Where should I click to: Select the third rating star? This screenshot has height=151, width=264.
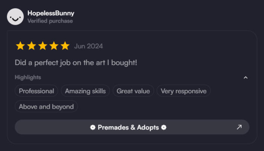42,46
